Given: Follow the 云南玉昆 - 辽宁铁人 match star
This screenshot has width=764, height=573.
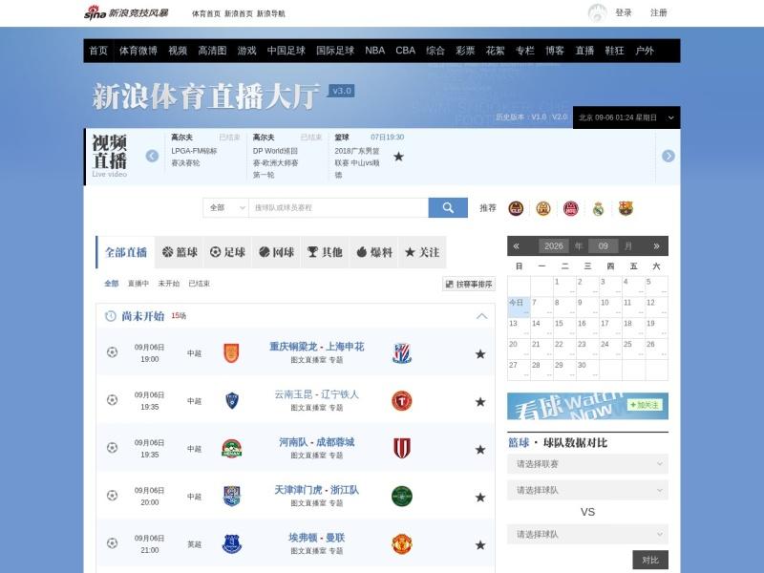Looking at the screenshot, I should [x=480, y=402].
